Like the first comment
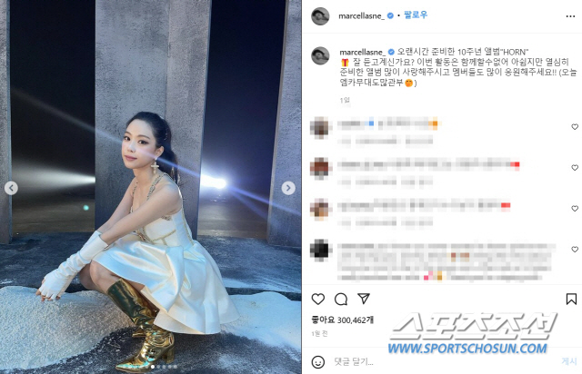The image size is (582, 374). (x=575, y=127)
